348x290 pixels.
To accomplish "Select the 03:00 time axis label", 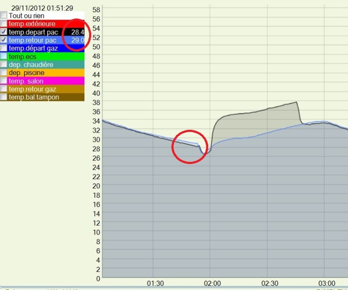I will click(327, 284).
